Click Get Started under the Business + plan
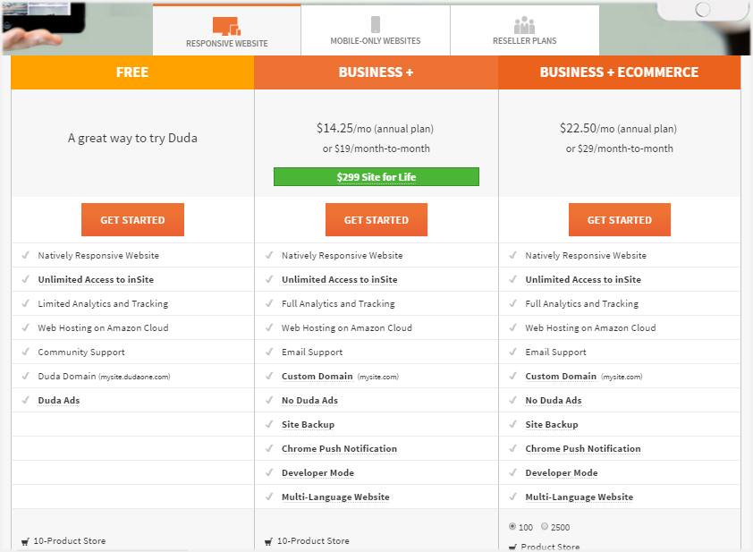 coord(376,219)
